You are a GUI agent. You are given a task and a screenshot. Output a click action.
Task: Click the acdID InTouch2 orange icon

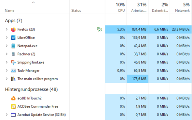coord(13,98)
